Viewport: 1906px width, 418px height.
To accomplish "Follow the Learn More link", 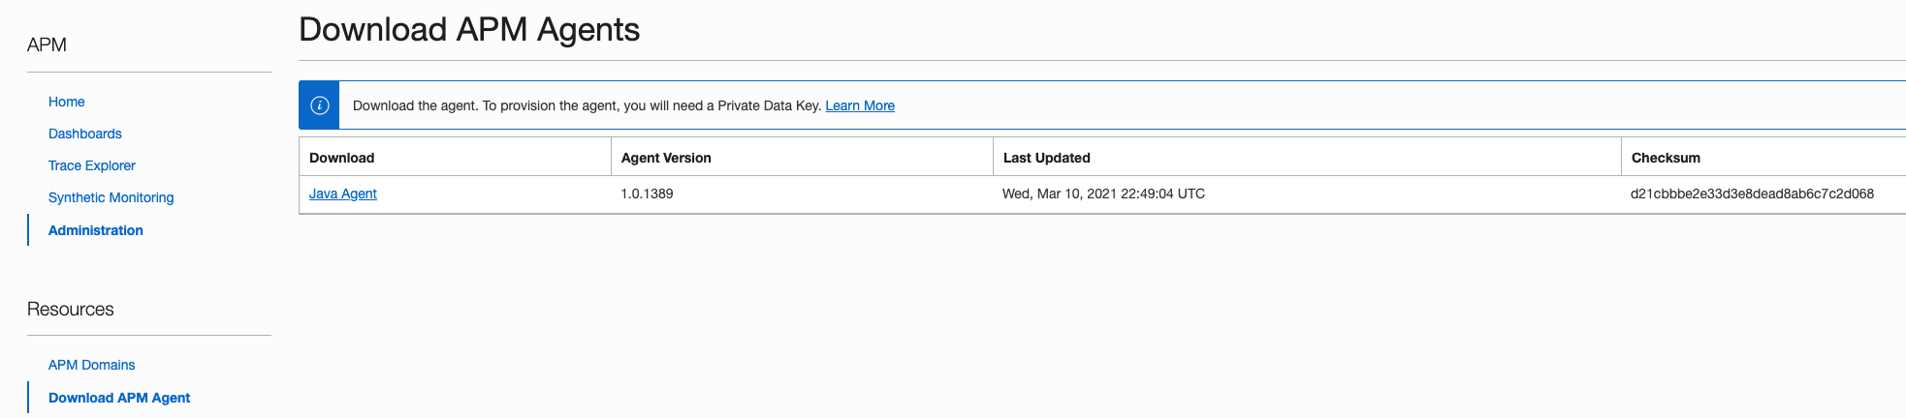I will coord(860,105).
